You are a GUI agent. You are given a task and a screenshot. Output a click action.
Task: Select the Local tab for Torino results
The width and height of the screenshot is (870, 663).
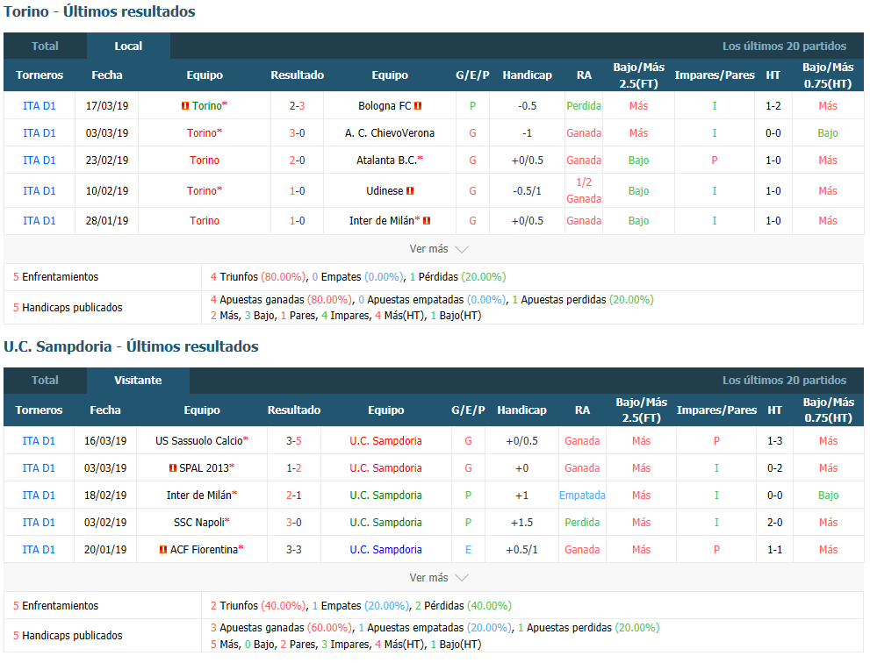coord(128,46)
